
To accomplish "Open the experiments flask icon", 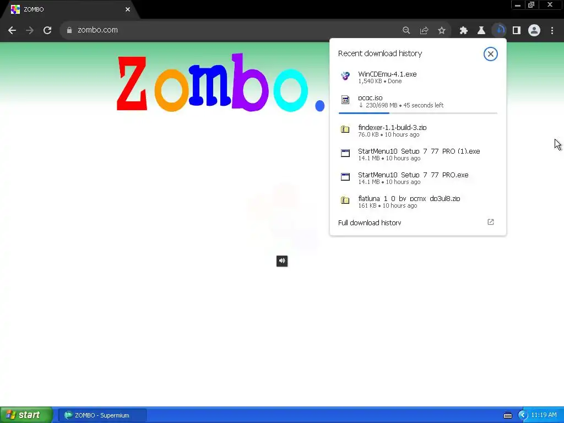I will (x=481, y=30).
